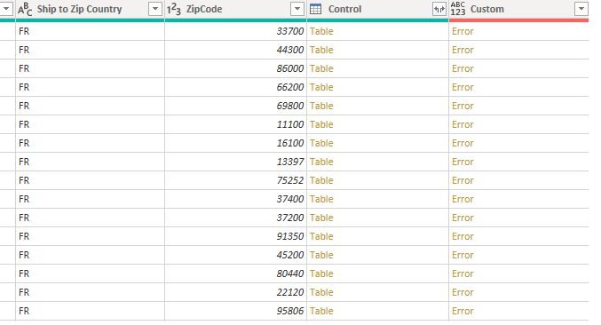Open the Table link in row 95806
The height and width of the screenshot is (325, 601).
tap(321, 311)
